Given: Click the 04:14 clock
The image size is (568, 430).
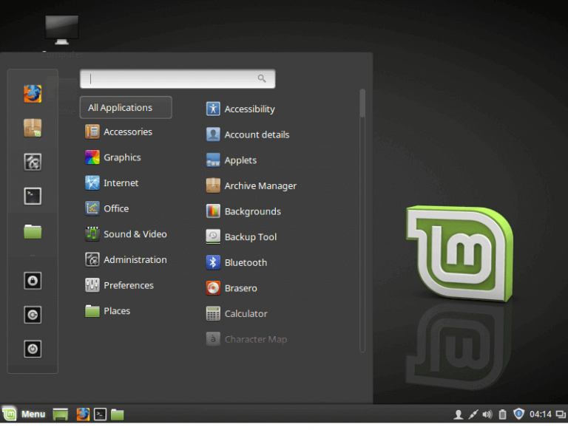Looking at the screenshot, I should point(541,414).
